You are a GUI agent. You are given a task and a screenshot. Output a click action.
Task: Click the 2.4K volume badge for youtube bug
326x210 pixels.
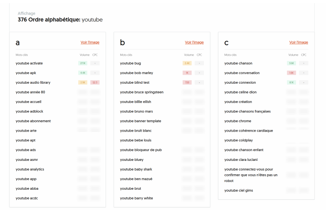tap(187, 63)
